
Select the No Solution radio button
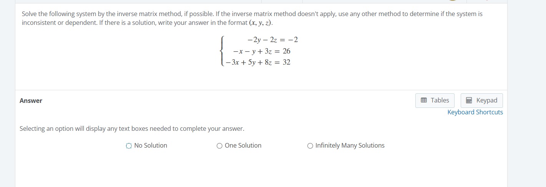[x=129, y=146]
